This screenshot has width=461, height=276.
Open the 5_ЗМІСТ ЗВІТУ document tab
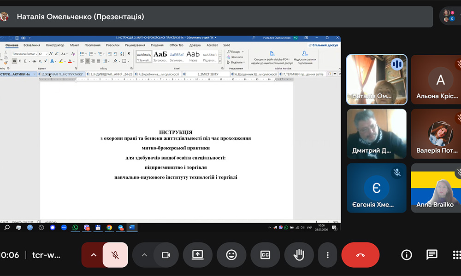(207, 74)
